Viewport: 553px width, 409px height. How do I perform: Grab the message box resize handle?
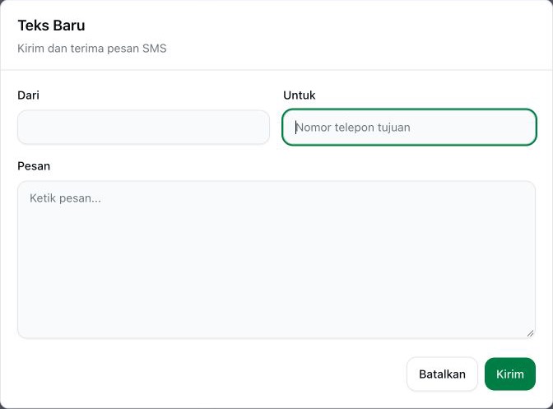(531, 333)
